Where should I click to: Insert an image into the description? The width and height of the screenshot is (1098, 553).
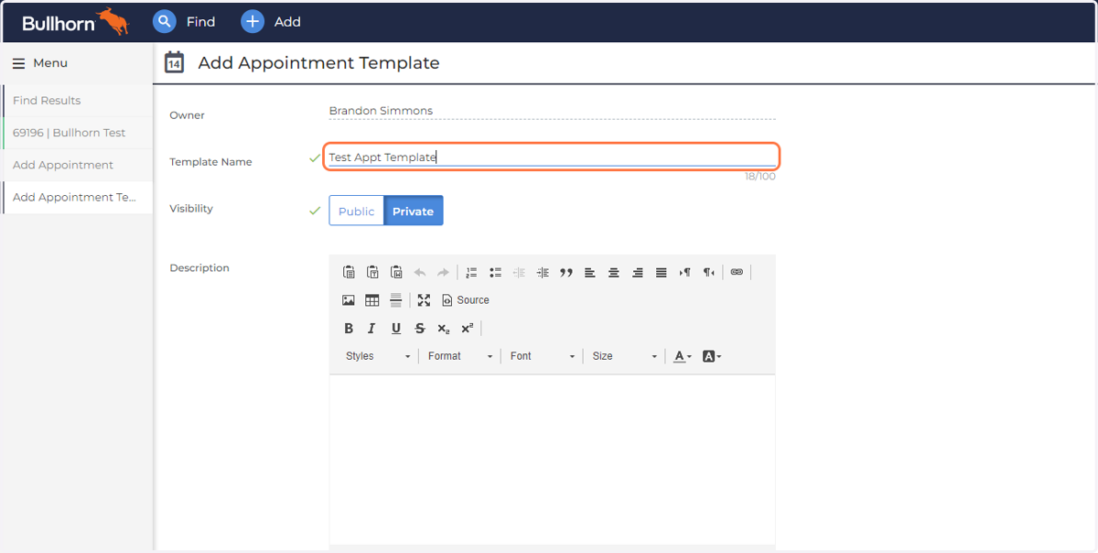coord(349,300)
